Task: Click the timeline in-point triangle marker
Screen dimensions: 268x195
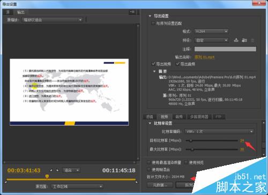Action: click(6, 182)
